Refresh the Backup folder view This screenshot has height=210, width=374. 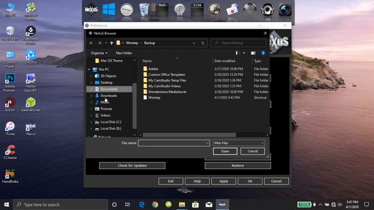coord(203,43)
